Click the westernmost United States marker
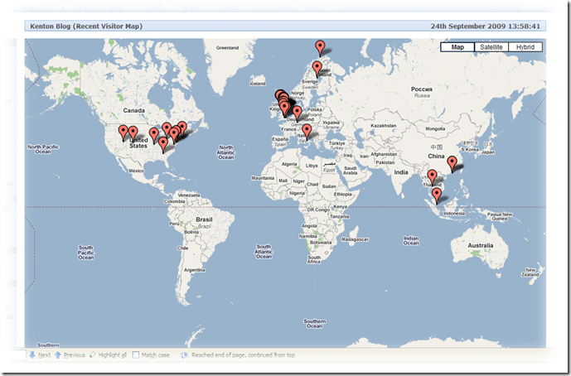Viewport: 571px width, 376px height. pos(123,133)
